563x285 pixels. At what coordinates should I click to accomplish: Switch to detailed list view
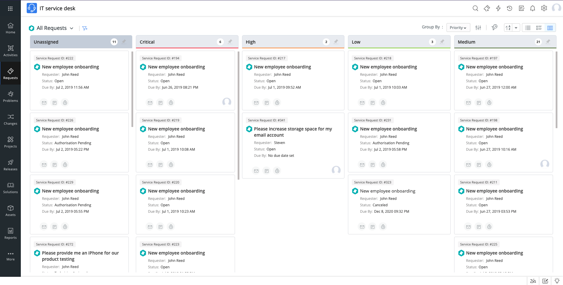[539, 28]
